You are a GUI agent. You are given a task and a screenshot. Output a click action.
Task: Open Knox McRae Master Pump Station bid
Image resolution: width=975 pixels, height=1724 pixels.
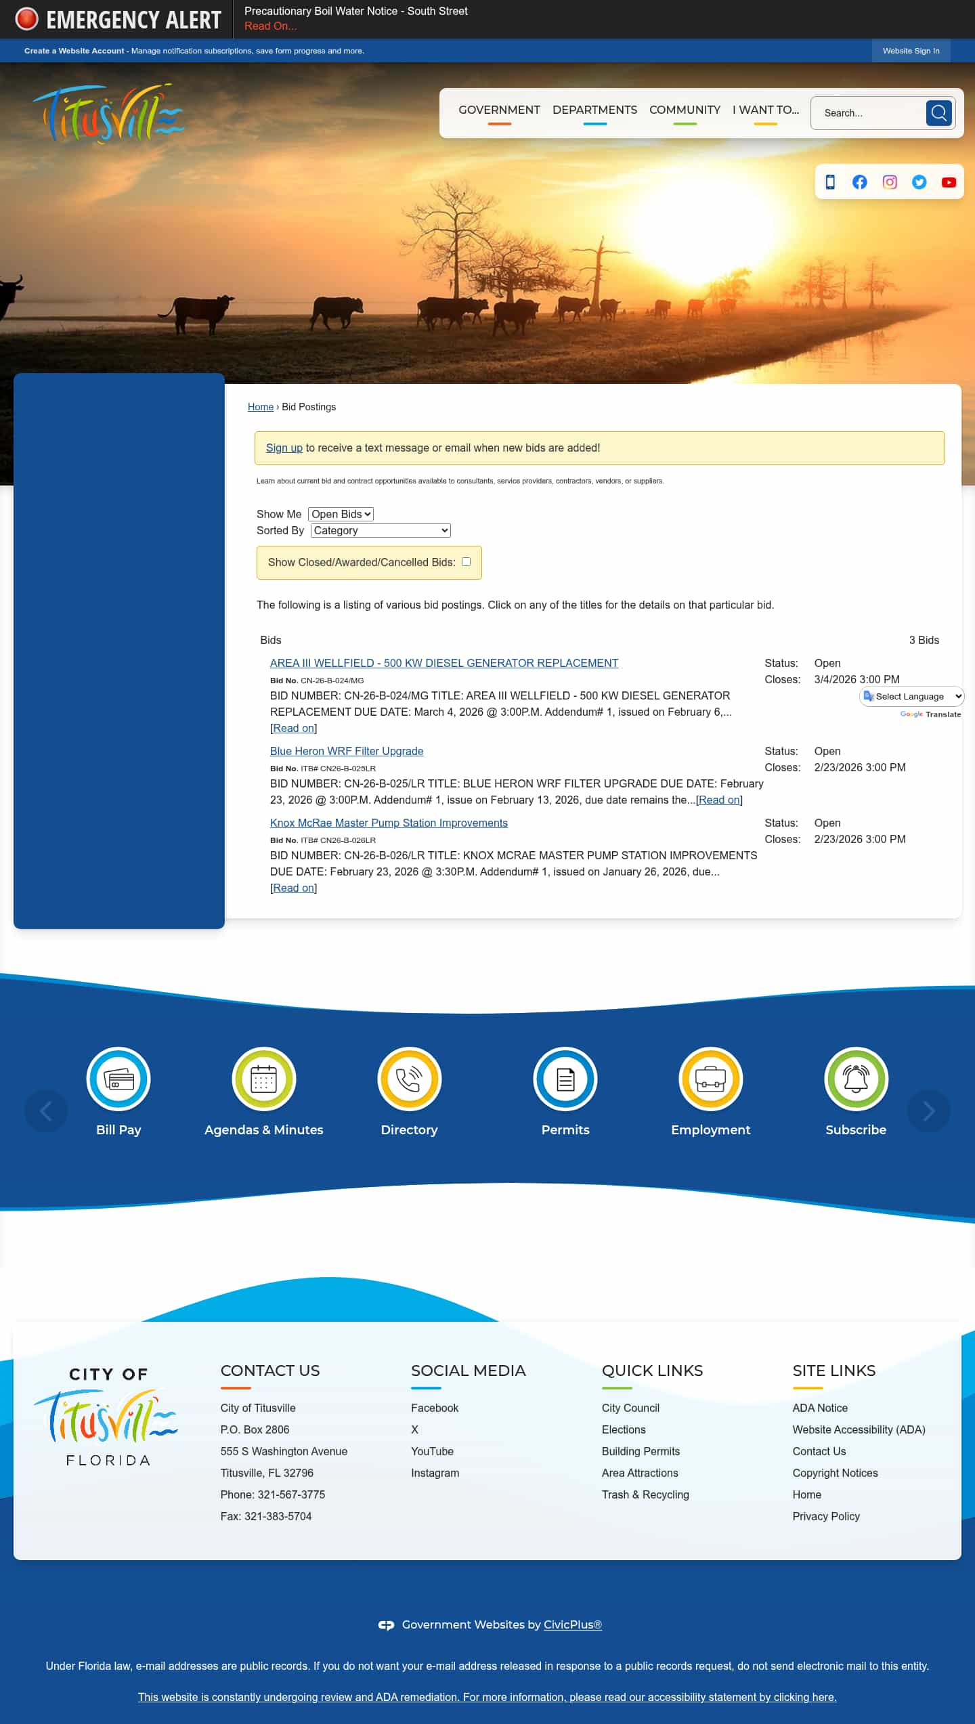click(x=389, y=823)
